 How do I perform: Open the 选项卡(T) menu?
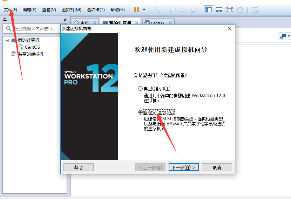[96, 10]
